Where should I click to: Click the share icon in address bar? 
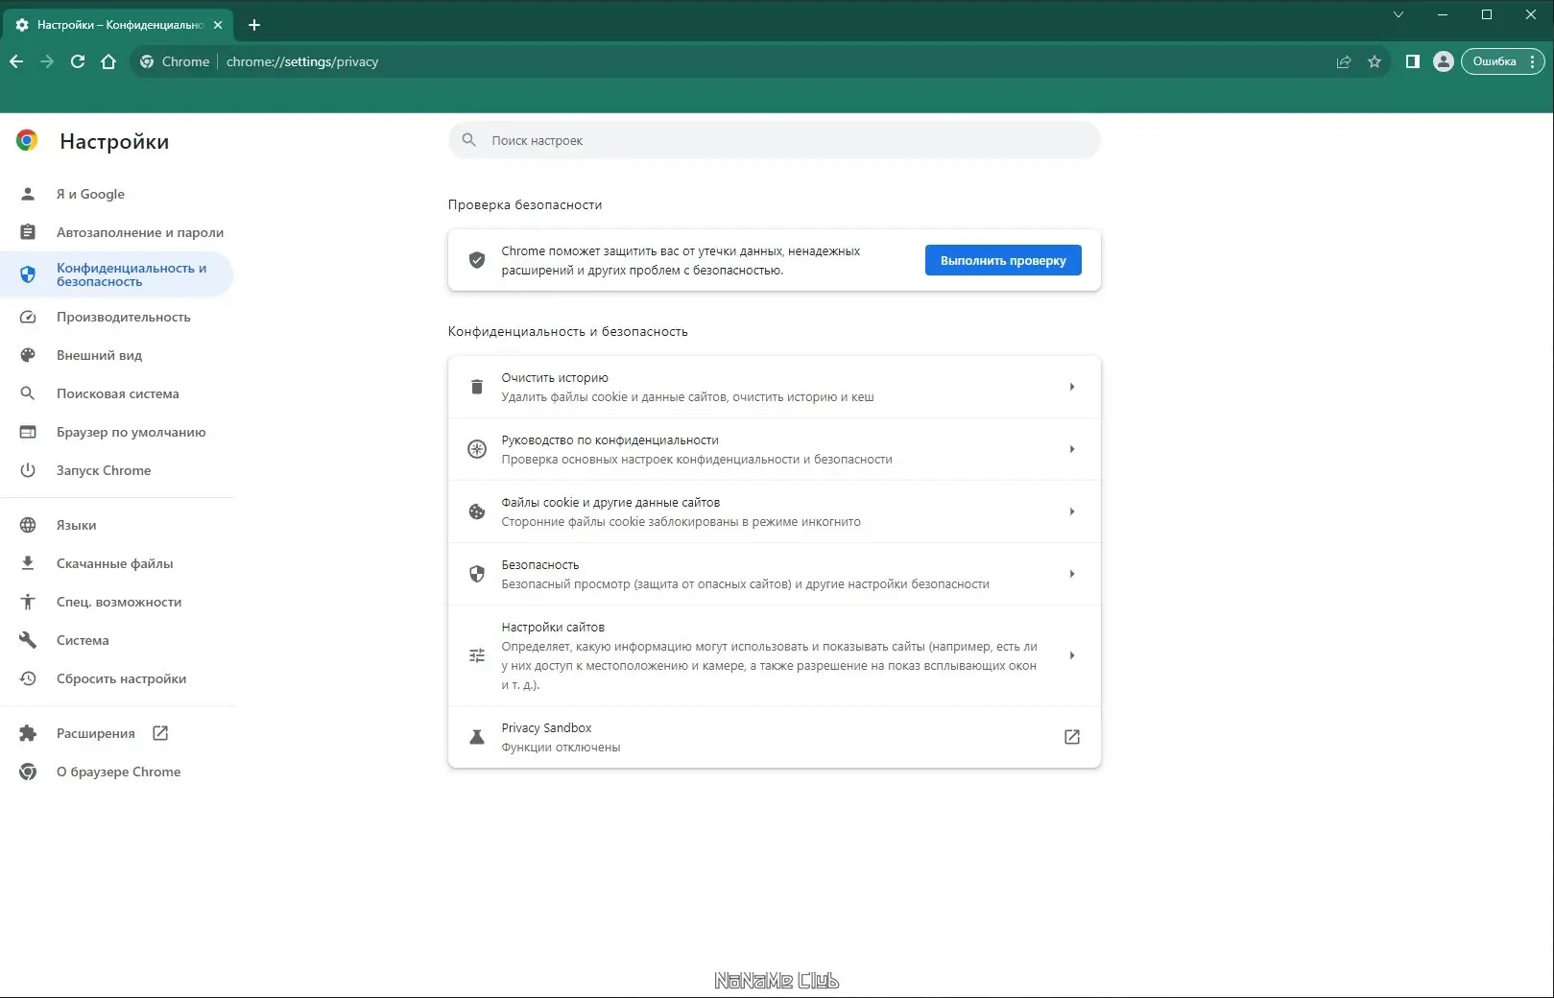[x=1343, y=61]
